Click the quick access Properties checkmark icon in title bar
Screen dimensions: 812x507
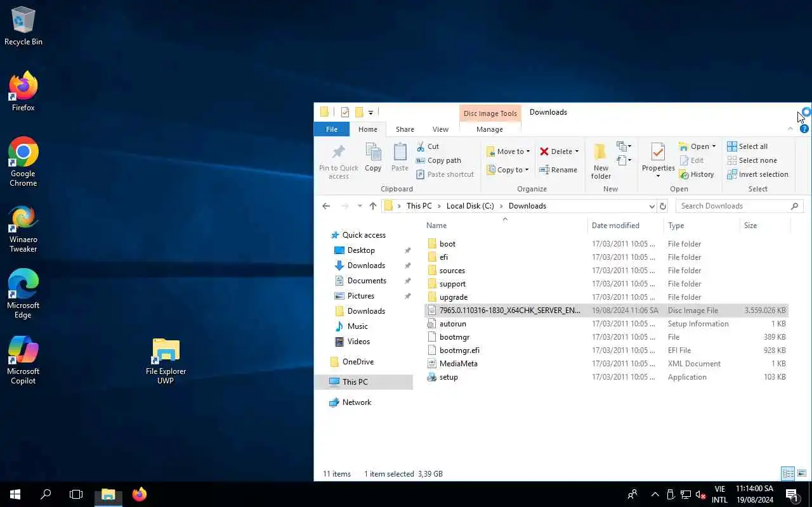(345, 112)
